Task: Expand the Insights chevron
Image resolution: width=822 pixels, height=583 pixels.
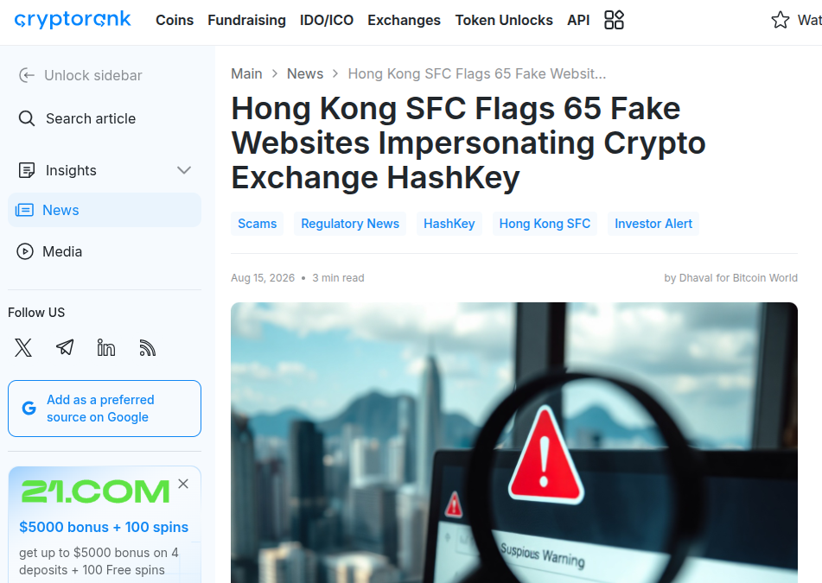Action: (184, 170)
